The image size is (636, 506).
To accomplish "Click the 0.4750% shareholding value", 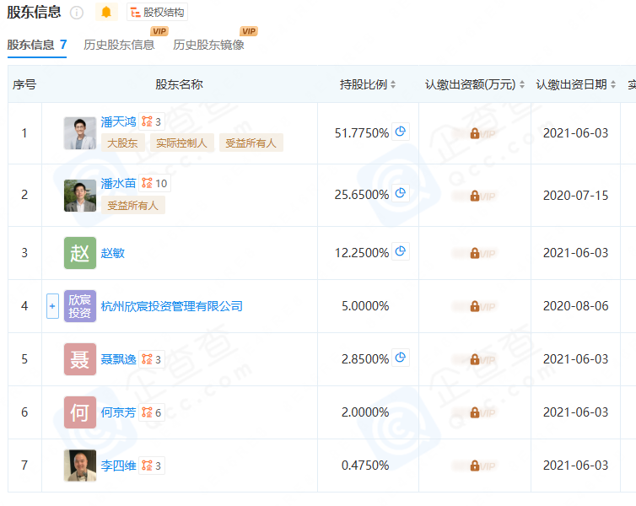I will tap(365, 466).
